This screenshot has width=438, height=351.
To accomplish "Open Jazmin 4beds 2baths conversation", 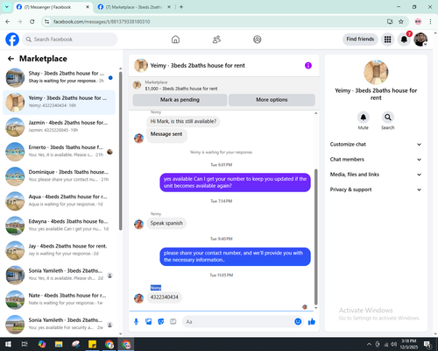I will [x=60, y=127].
